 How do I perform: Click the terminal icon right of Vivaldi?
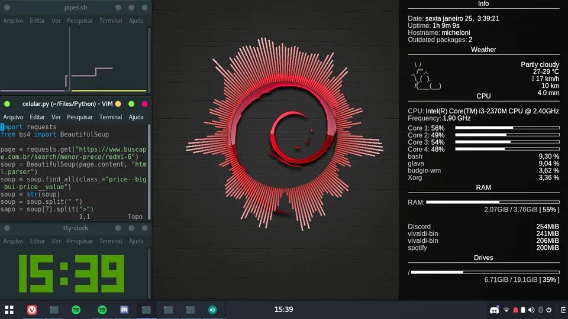(54, 310)
